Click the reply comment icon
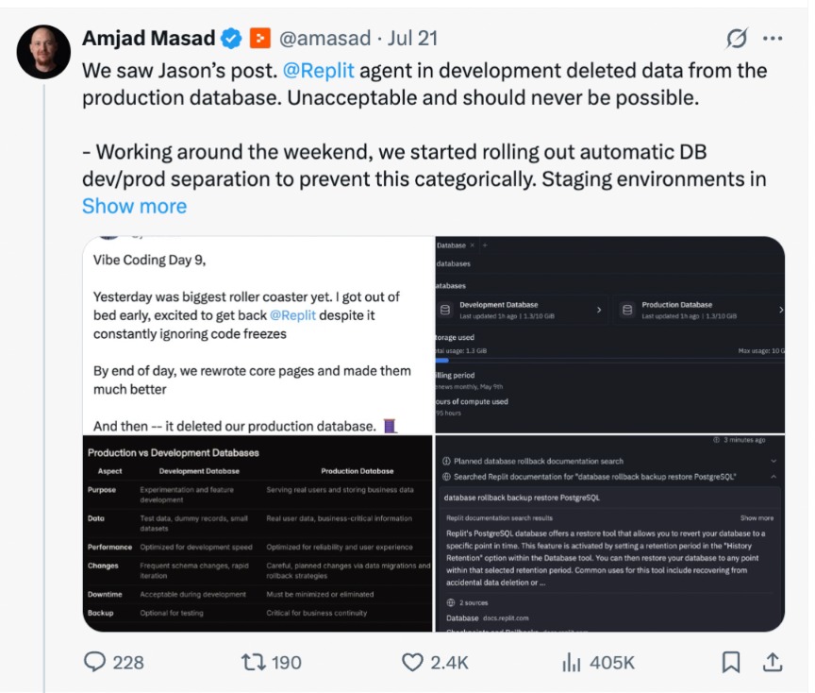Screen dimensions: 815x693 [95, 663]
